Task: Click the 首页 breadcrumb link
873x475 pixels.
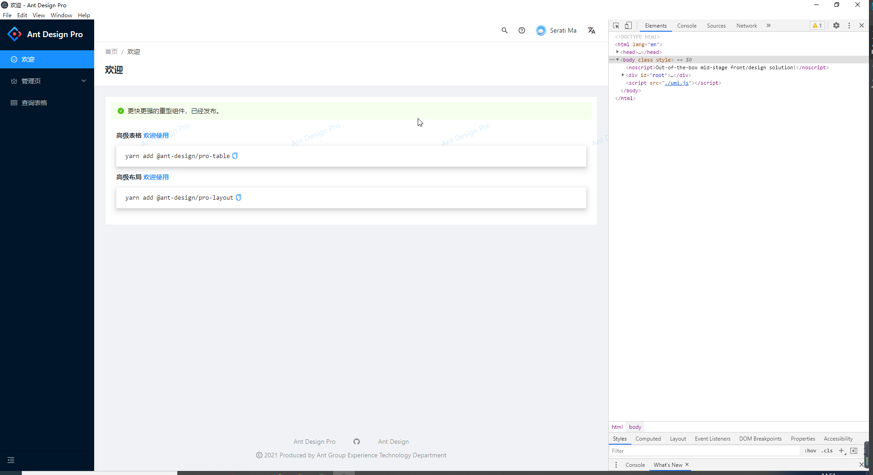Action: (111, 52)
